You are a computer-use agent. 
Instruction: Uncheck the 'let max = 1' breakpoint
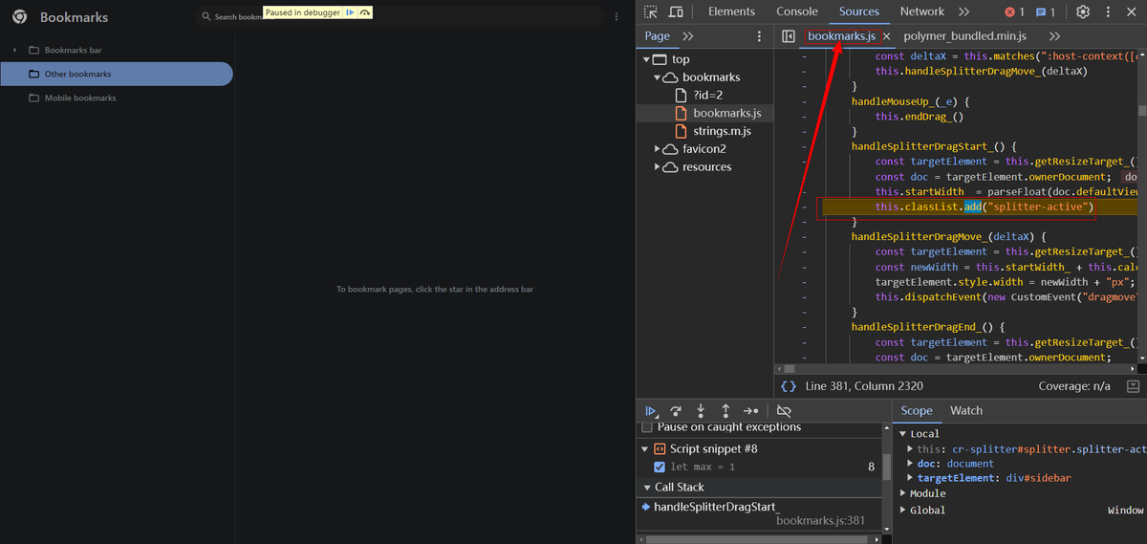[660, 467]
